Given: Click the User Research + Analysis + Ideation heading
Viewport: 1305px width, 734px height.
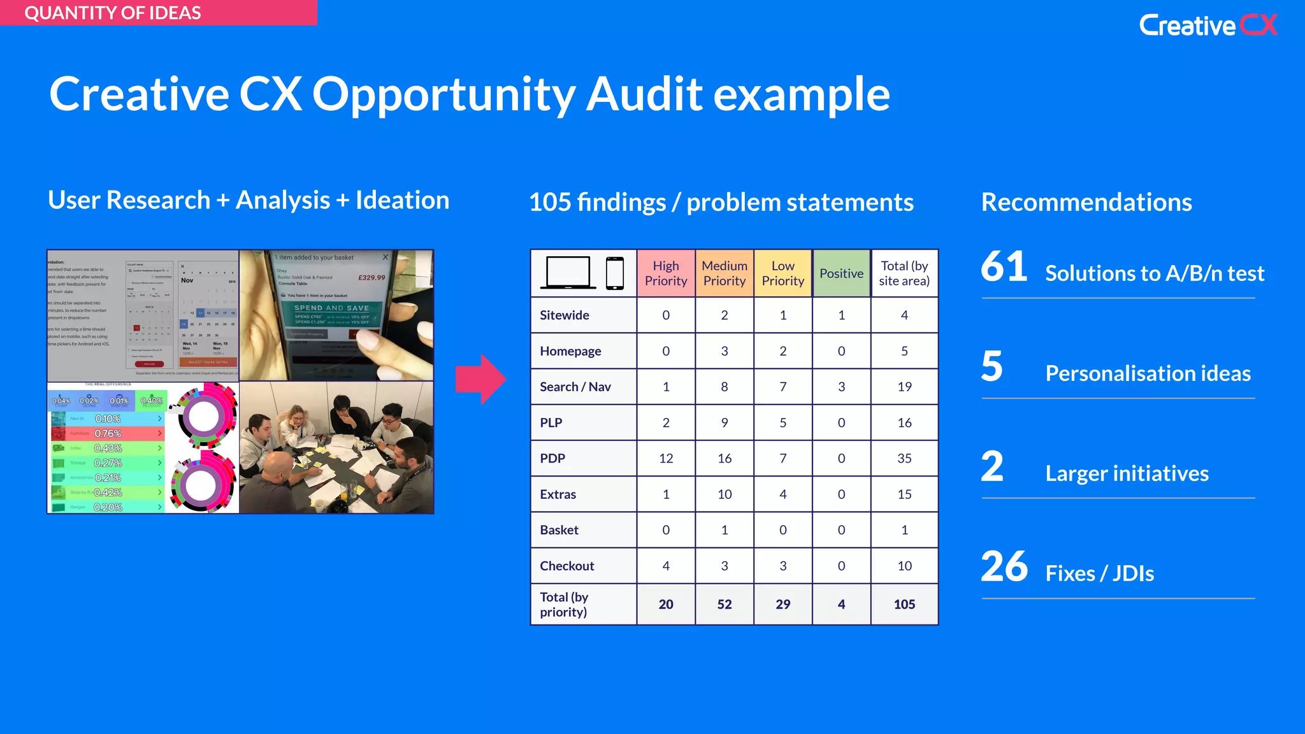Looking at the screenshot, I should tap(249, 200).
